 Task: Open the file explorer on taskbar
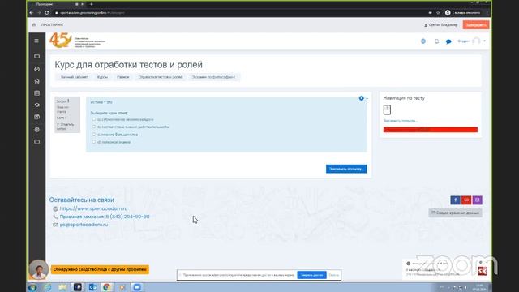pyautogui.click(x=62, y=287)
